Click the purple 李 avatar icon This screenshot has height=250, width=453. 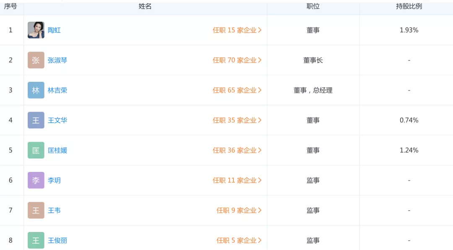(36, 180)
